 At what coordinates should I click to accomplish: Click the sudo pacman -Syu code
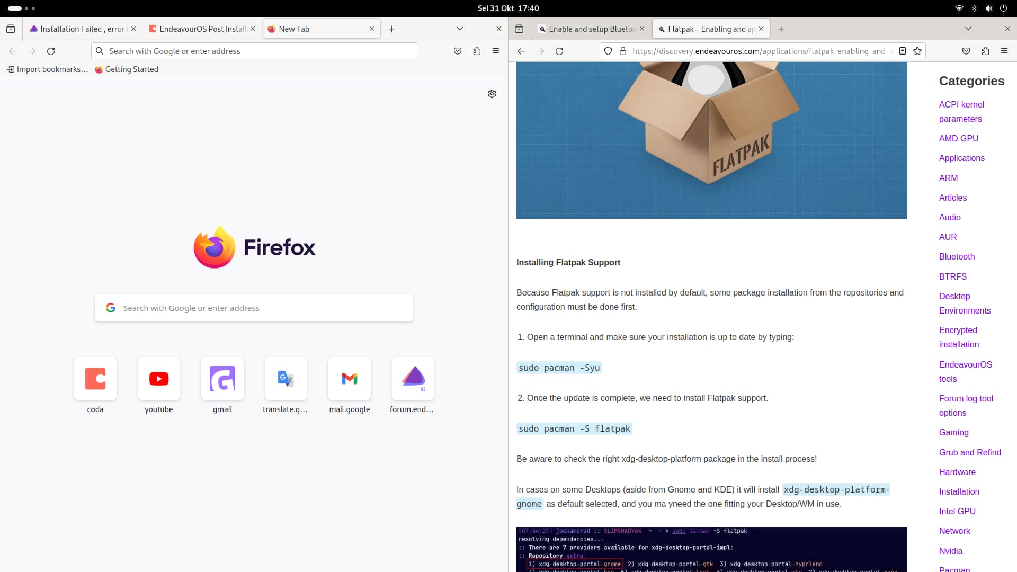[x=559, y=368]
